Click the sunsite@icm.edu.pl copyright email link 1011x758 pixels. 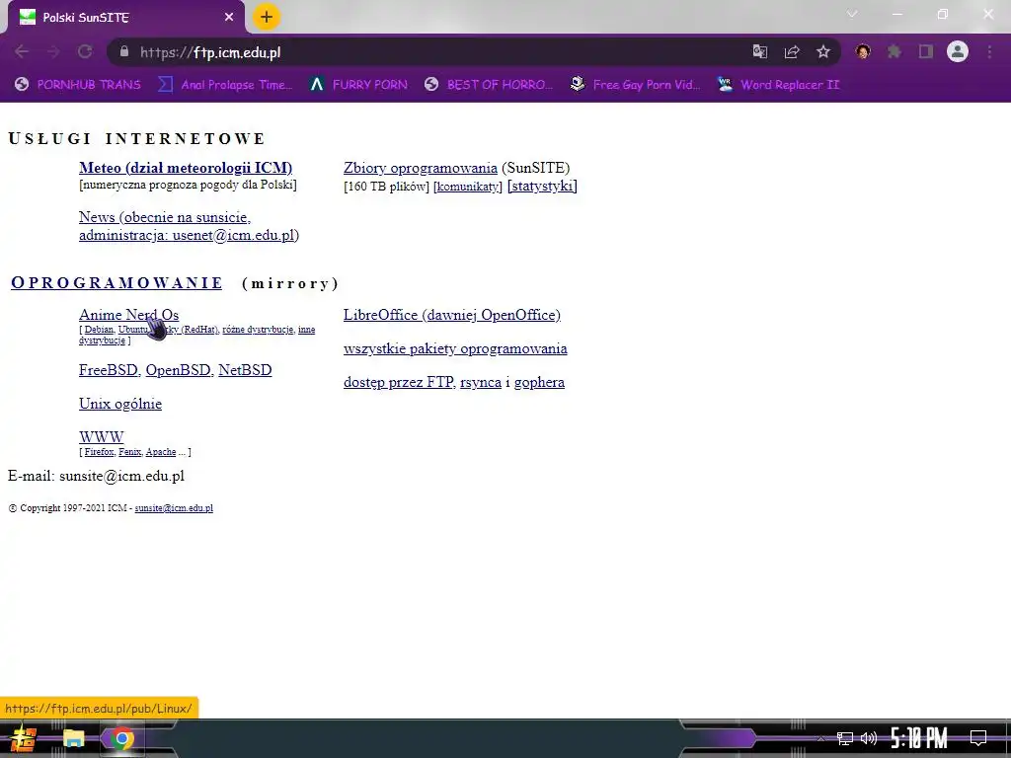click(174, 508)
